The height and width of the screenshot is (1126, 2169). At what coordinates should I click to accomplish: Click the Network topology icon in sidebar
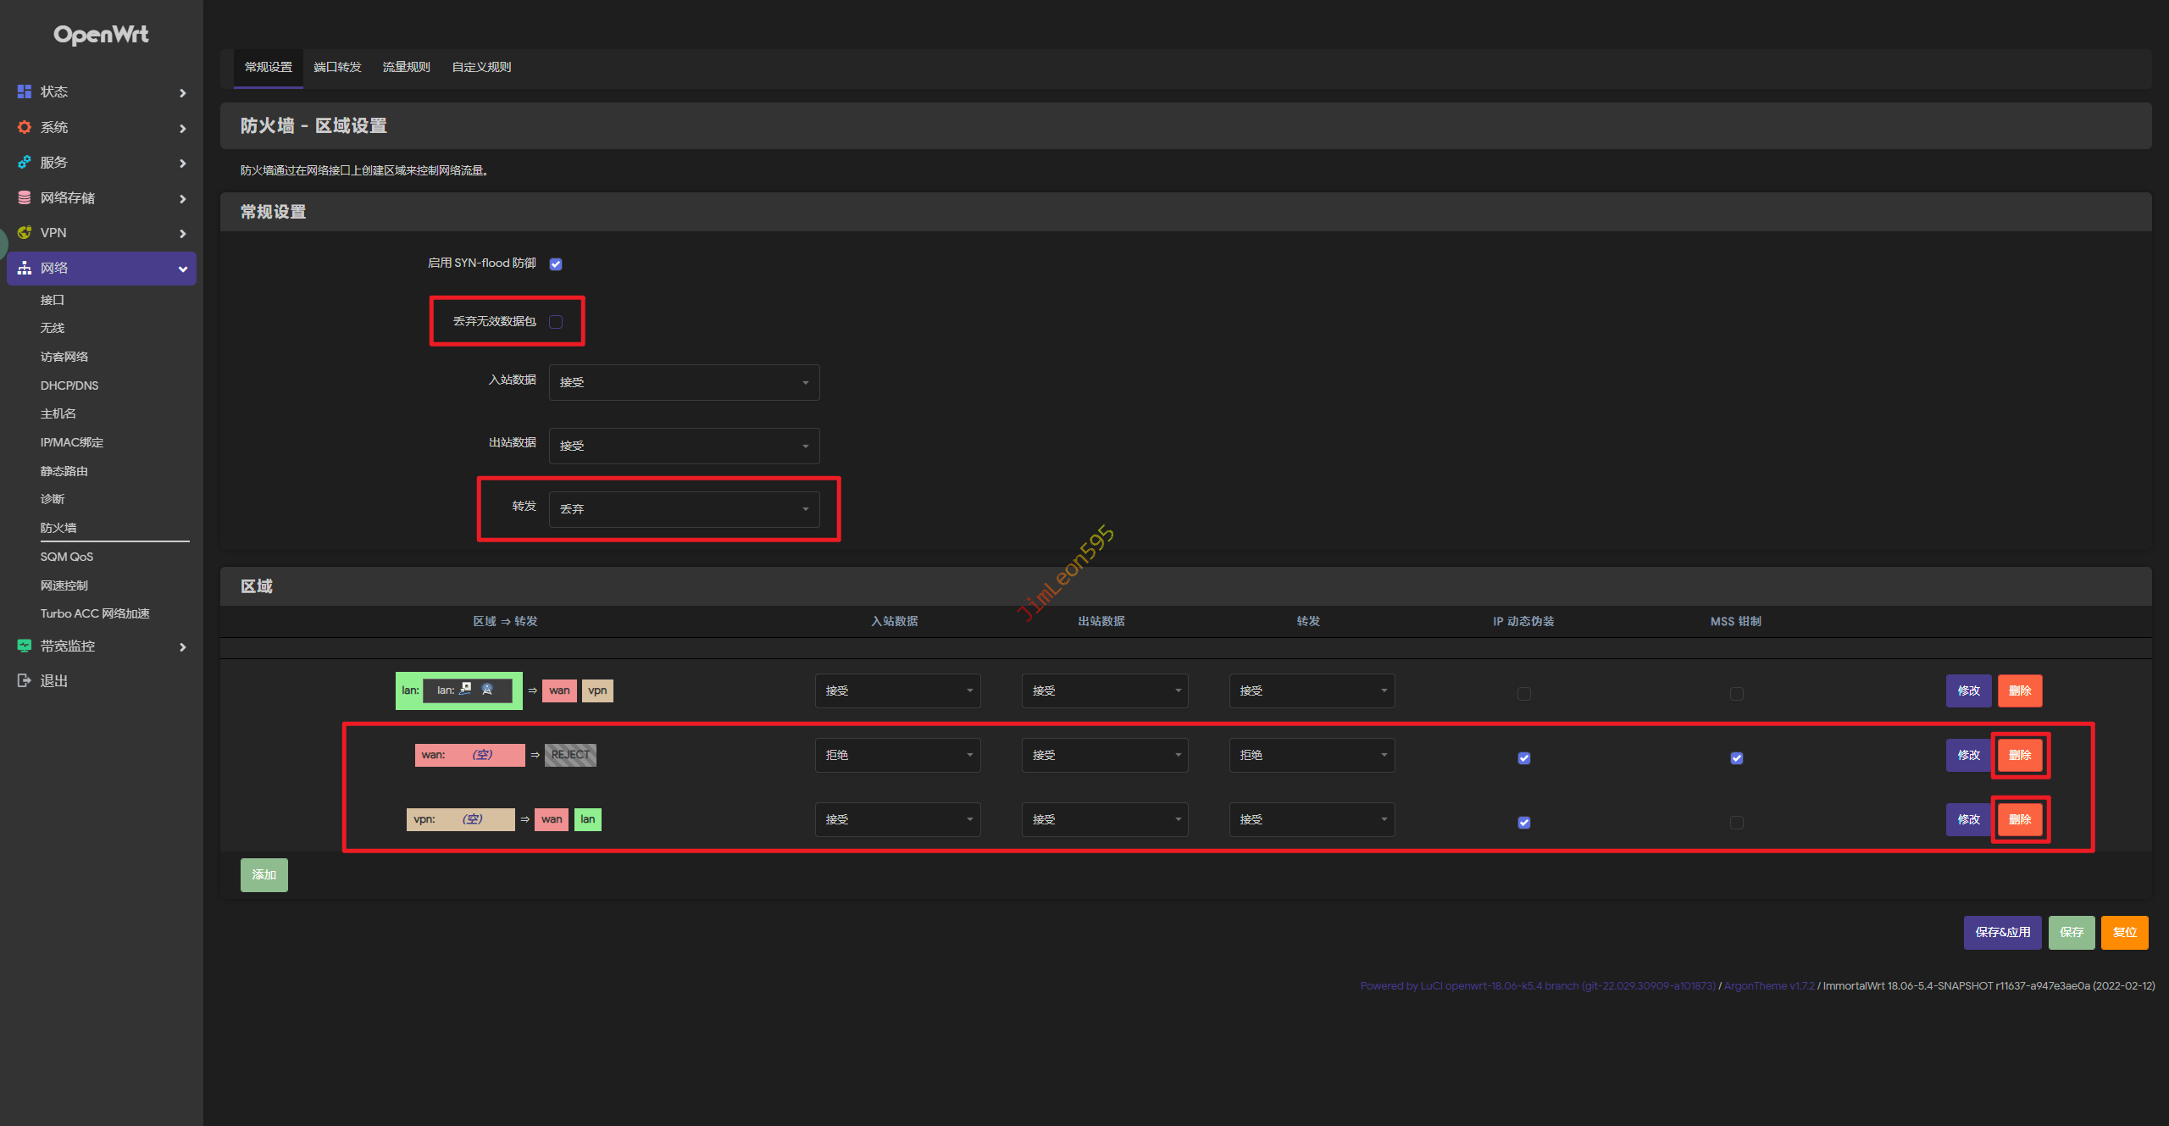(x=25, y=268)
